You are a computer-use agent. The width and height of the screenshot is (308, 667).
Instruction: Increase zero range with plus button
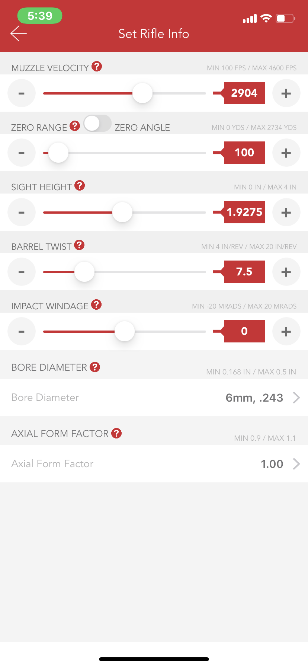(286, 153)
